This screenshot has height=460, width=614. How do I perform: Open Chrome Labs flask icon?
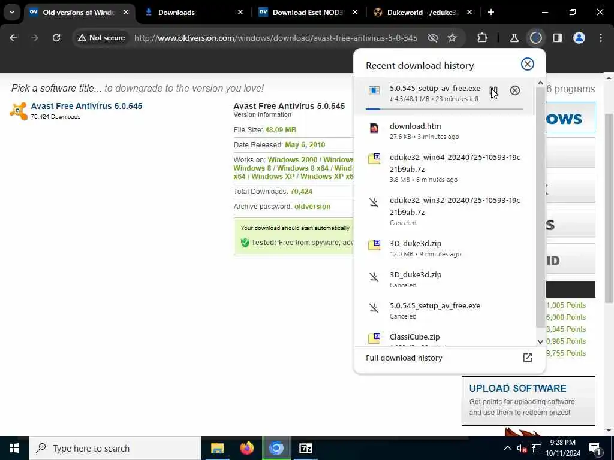point(514,38)
